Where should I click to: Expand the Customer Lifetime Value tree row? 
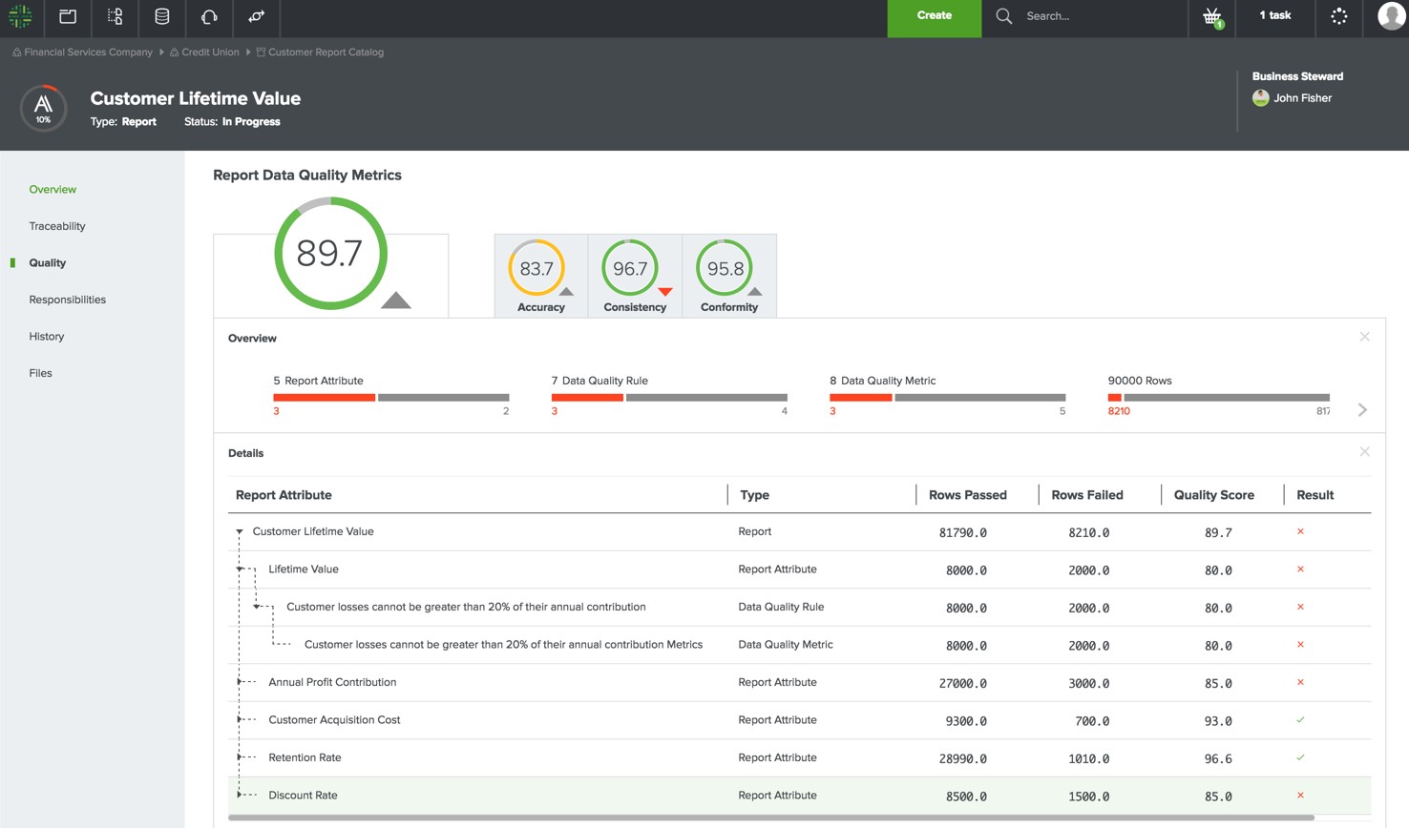point(239,531)
